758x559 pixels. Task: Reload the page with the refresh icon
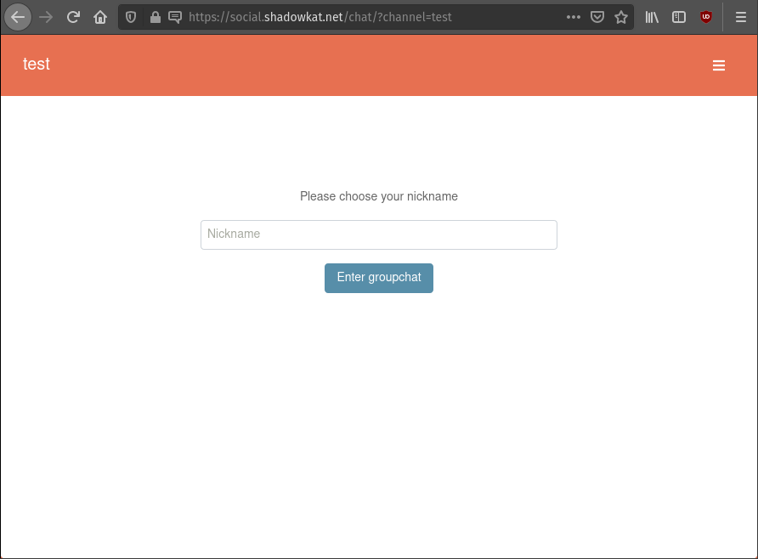click(73, 17)
